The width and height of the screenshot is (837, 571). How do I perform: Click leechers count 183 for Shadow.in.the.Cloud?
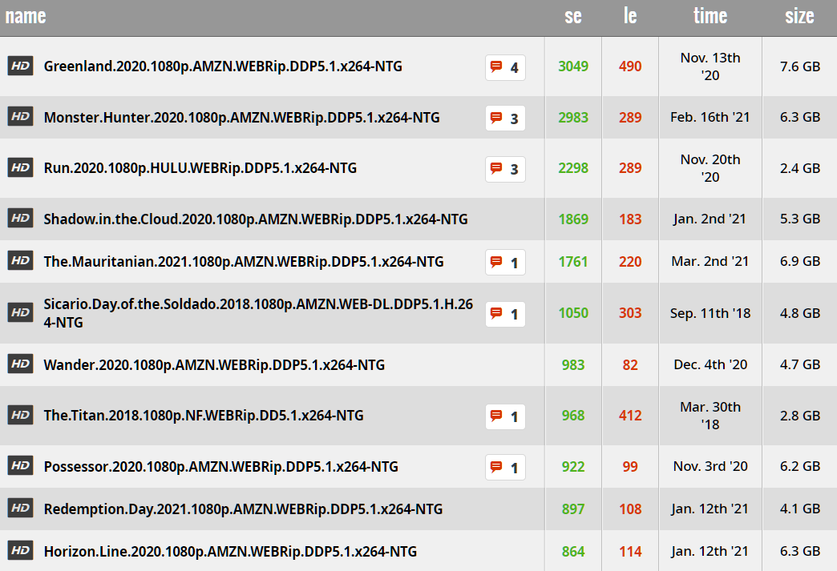click(630, 219)
